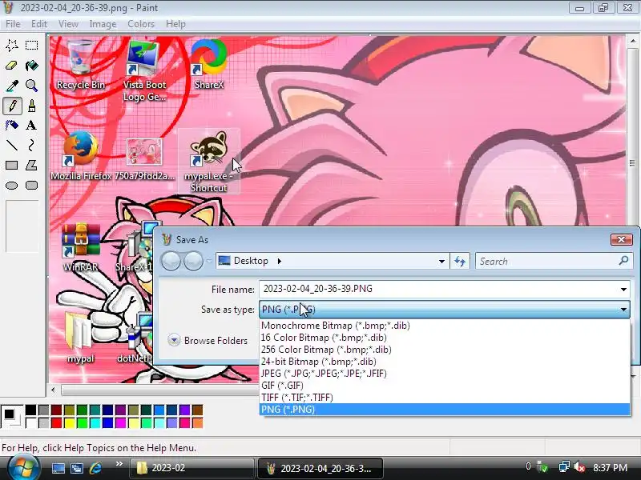Click the muted volume tray icon
Viewport: 641px width, 480px height.
tap(579, 467)
